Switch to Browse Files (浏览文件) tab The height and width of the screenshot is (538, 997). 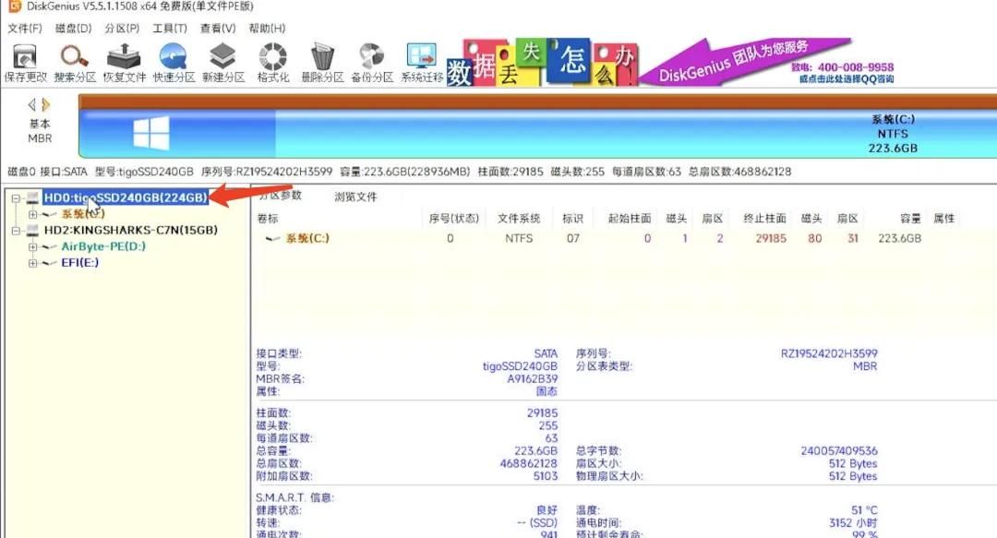(355, 197)
